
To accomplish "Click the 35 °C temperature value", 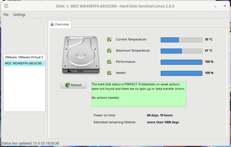I will 208,39.
